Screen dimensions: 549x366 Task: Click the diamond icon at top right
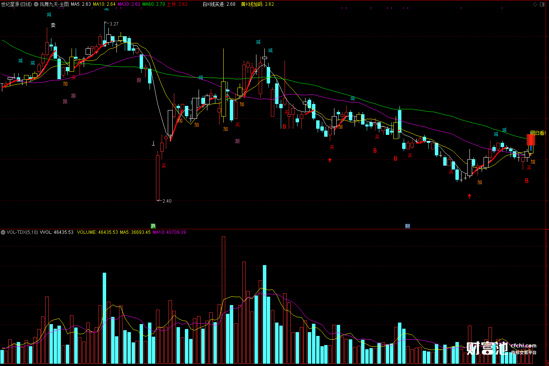[x=535, y=4]
